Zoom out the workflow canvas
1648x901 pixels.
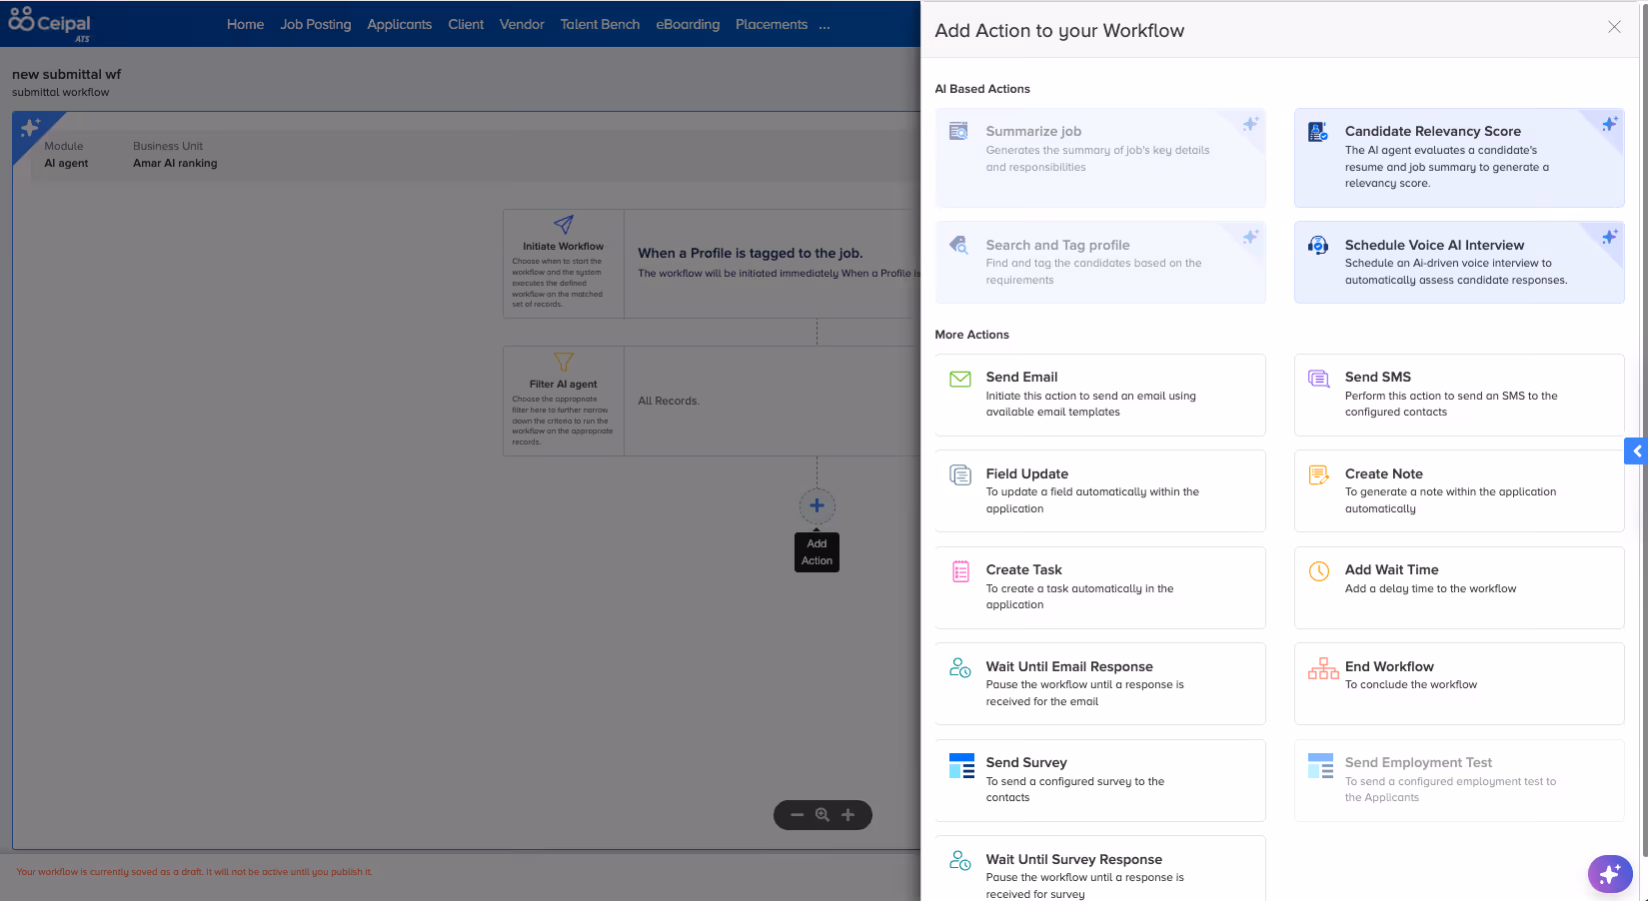[798, 815]
